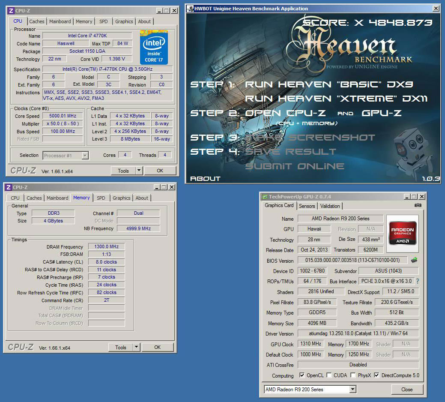
Task: Click the Intel Core i7 logo
Action: (x=153, y=48)
